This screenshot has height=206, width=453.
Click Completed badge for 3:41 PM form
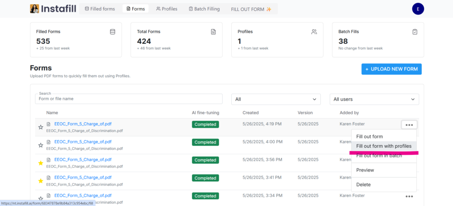pos(205,178)
